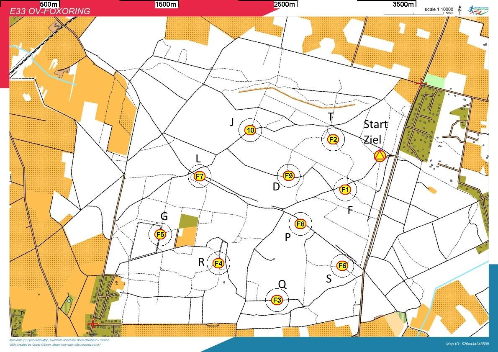
Task: Click the F1 control marker
Action: tap(345, 190)
